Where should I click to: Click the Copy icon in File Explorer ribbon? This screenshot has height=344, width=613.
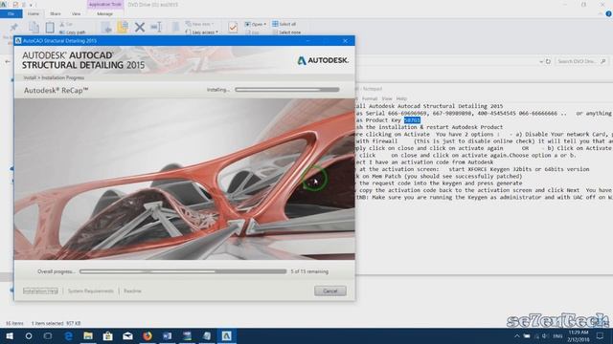click(x=34, y=28)
